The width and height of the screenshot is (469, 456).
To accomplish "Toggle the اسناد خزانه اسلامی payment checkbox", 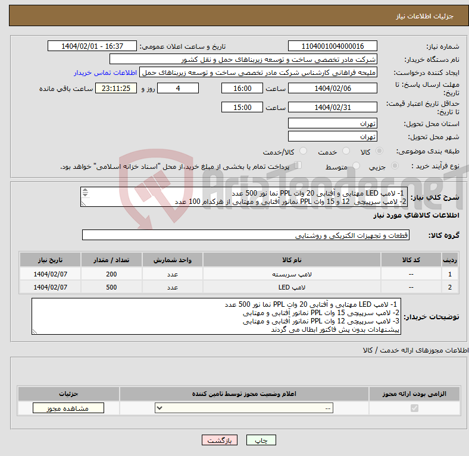I will tap(298, 165).
